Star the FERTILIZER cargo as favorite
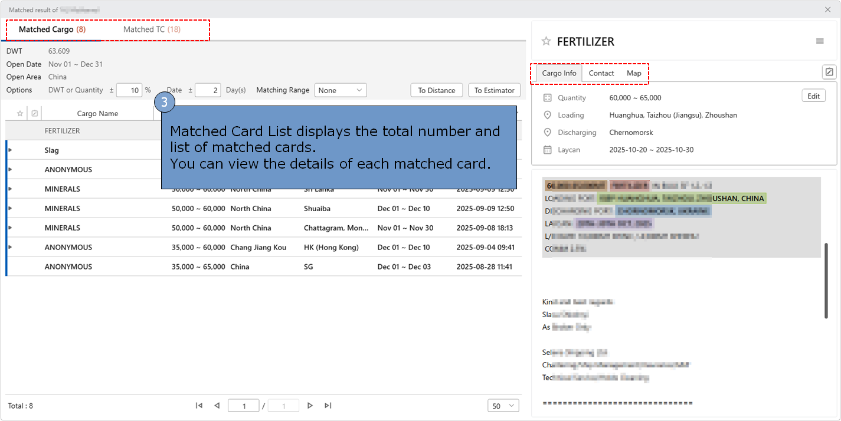 pyautogui.click(x=546, y=41)
